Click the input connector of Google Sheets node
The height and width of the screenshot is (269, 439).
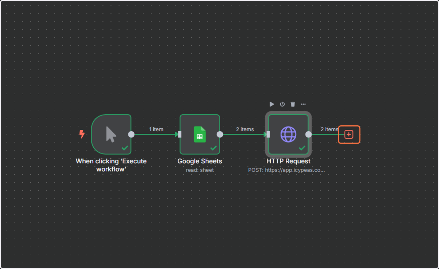coord(180,134)
